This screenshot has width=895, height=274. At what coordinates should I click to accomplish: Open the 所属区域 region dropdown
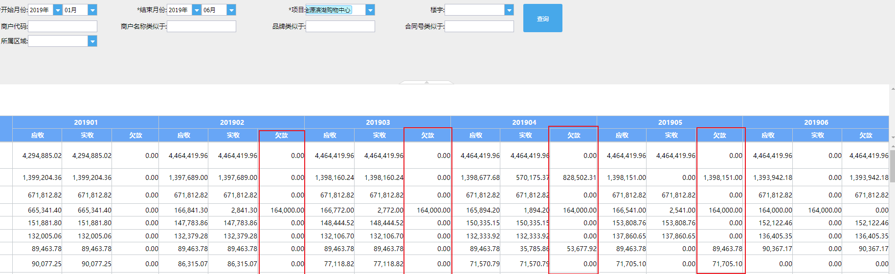[92, 41]
